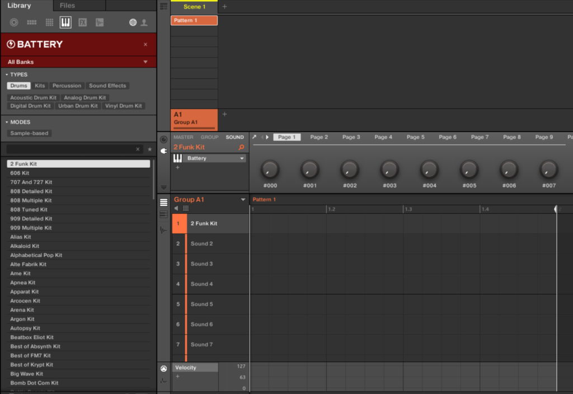Viewport: 573px width, 394px height.
Task: Open the Plug-in view icon
Action: coord(164,151)
